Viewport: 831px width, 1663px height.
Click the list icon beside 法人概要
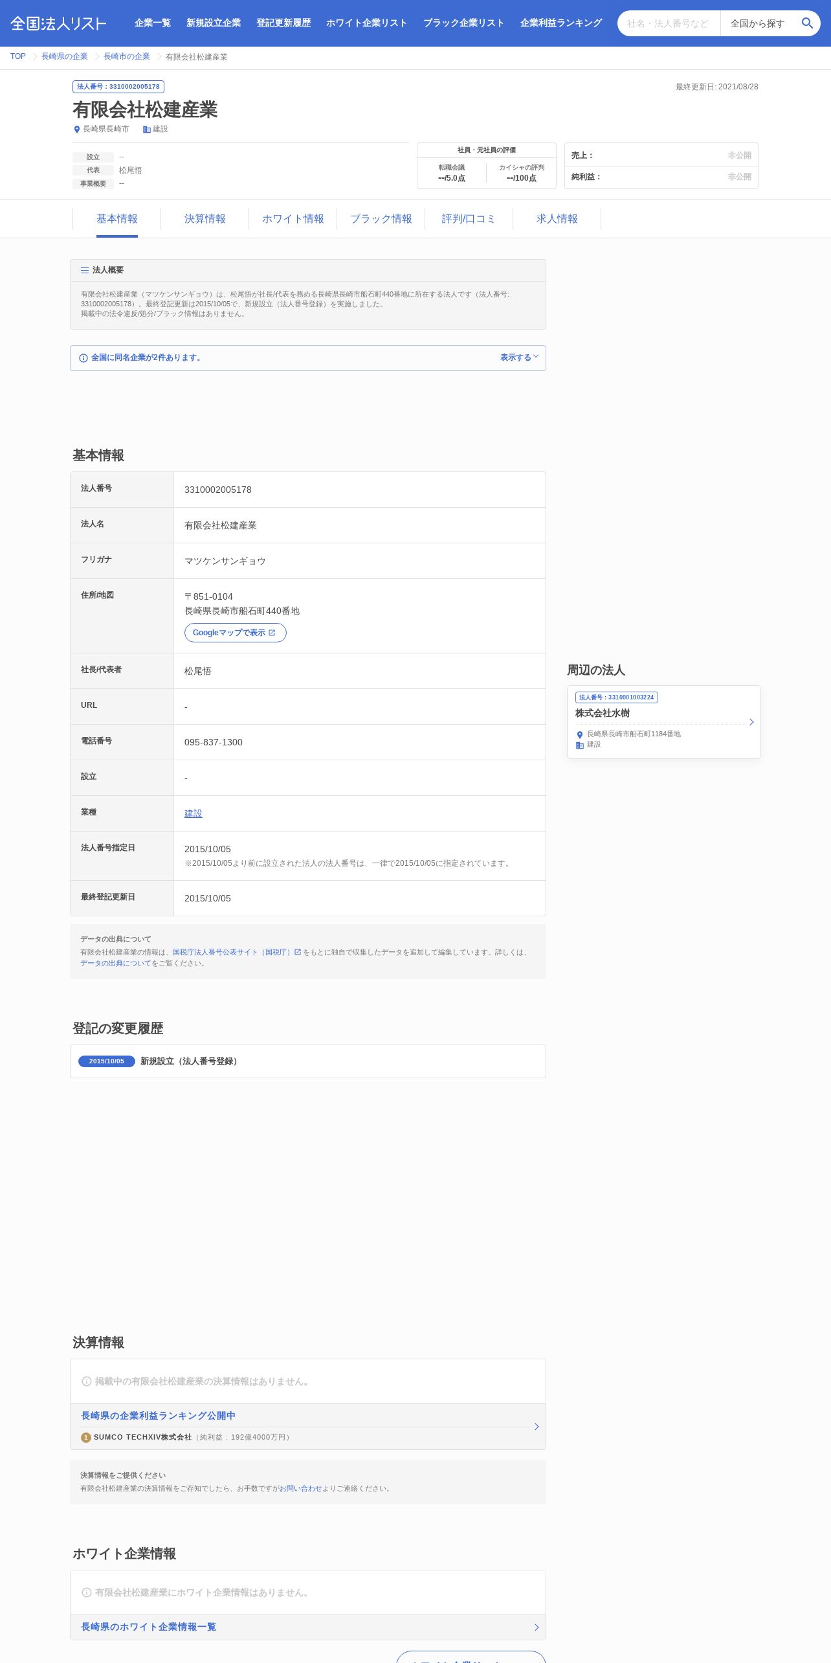click(x=85, y=270)
